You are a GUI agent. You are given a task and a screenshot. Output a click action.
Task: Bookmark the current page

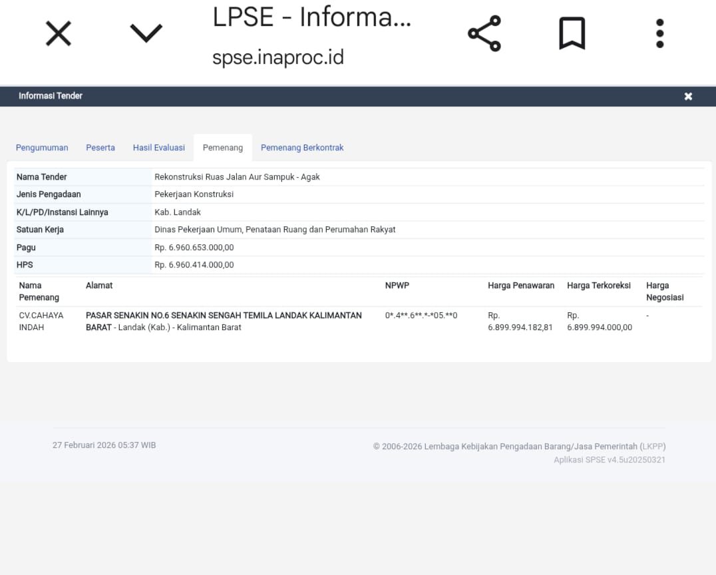point(572,33)
